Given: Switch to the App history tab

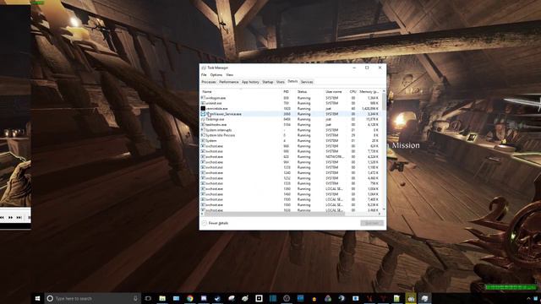Looking at the screenshot, I should pos(250,82).
